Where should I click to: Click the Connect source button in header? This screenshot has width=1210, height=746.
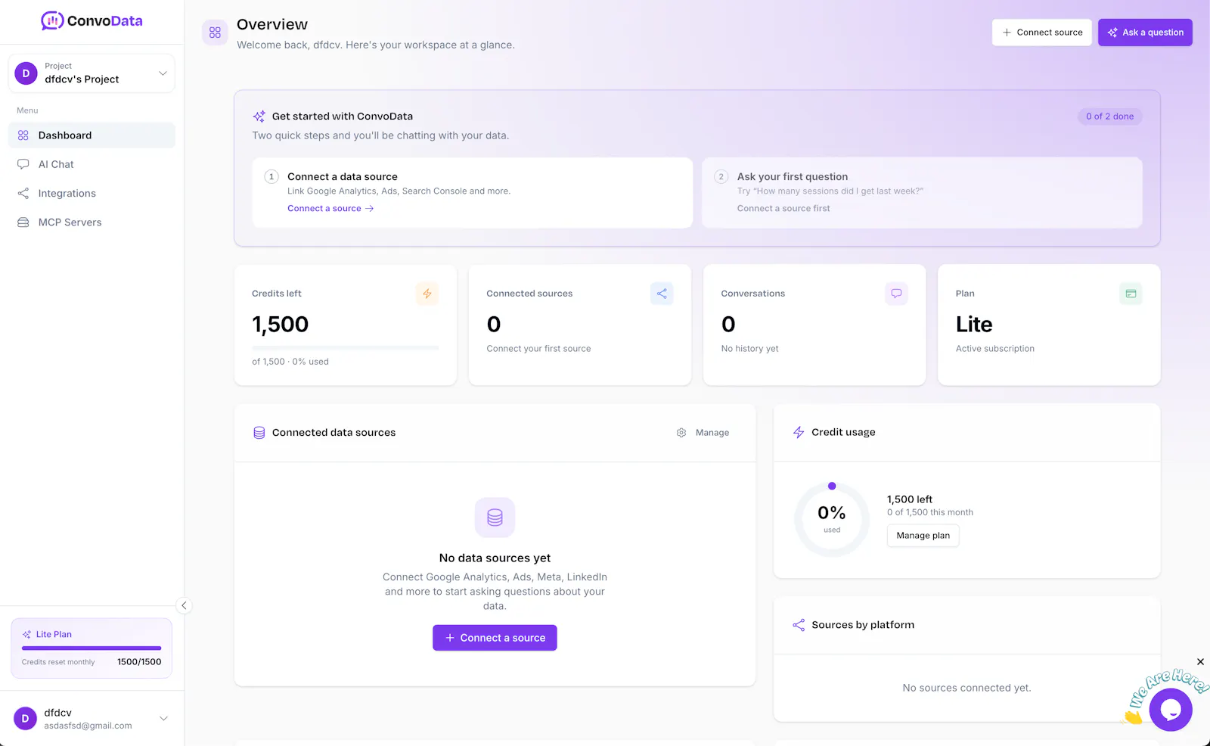tap(1042, 33)
